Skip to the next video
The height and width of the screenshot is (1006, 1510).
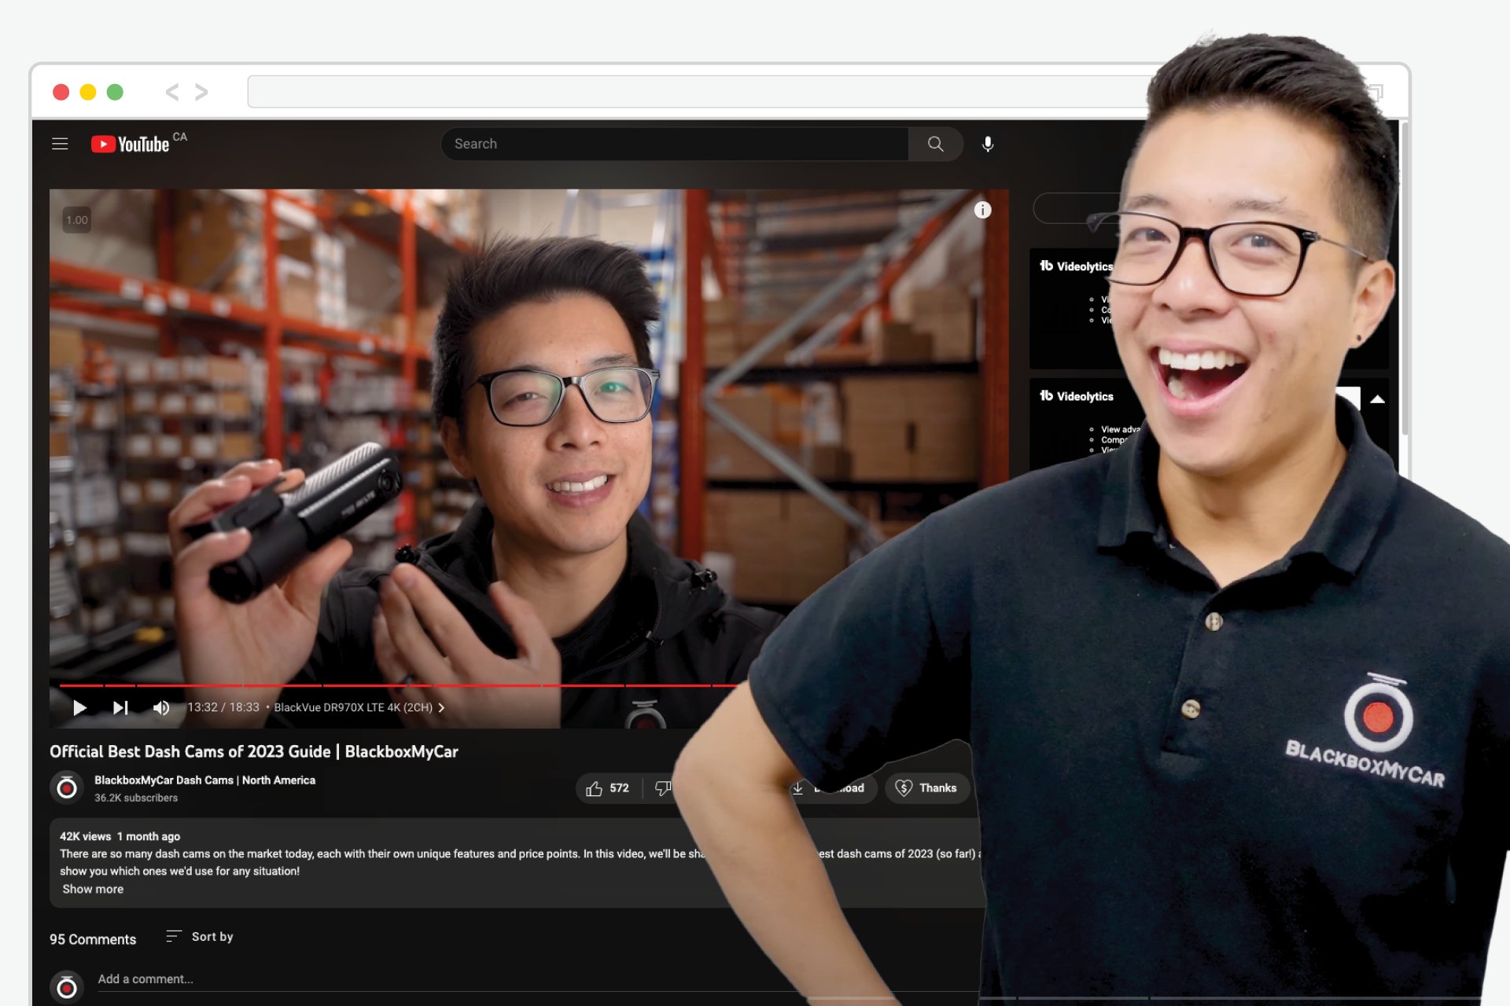(120, 707)
